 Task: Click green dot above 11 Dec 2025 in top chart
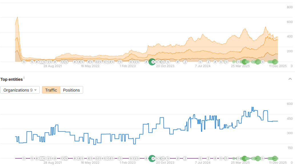[275, 62]
